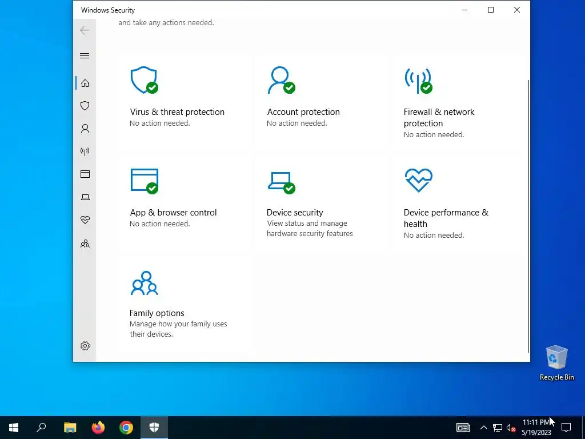Select the Home icon in the sidebar
Image resolution: width=585 pixels, height=439 pixels.
click(x=85, y=83)
